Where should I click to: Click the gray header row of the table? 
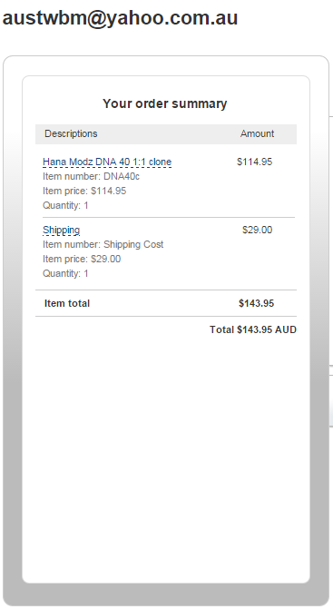tap(166, 134)
